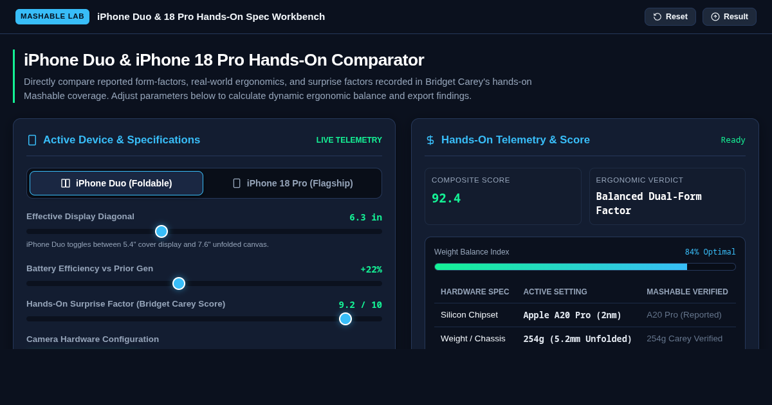The image size is (772, 405).
Task: Click A20 Pro (Reported) cell
Action: (684, 315)
